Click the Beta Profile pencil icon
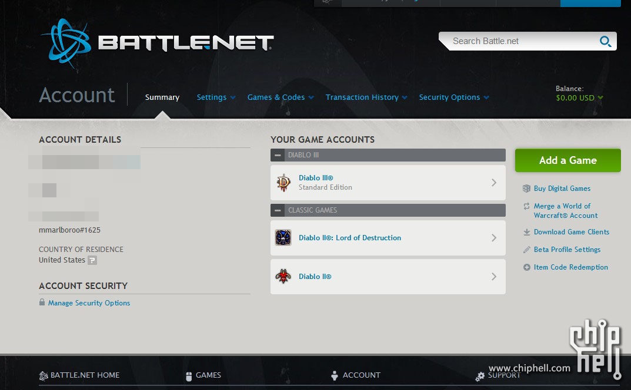 click(526, 250)
